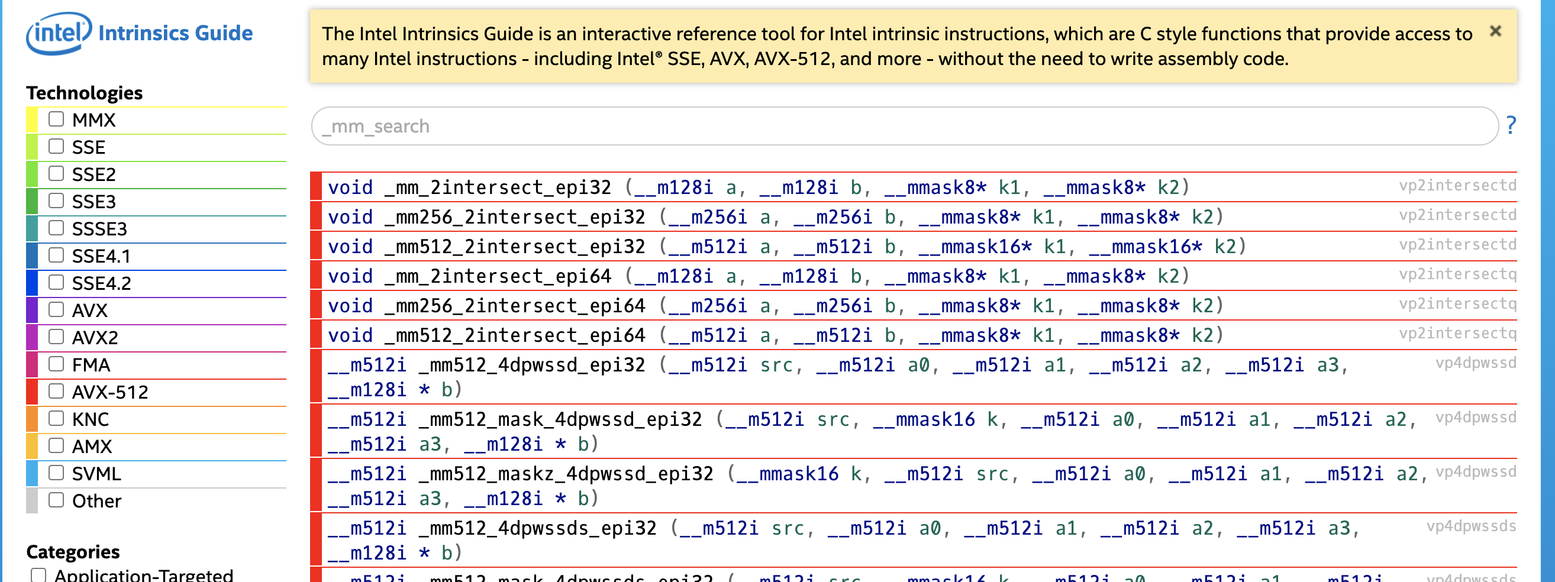Open the _mm512_mask_4dpwssd_epi32 entry
The image size is (1555, 582).
pos(914,431)
